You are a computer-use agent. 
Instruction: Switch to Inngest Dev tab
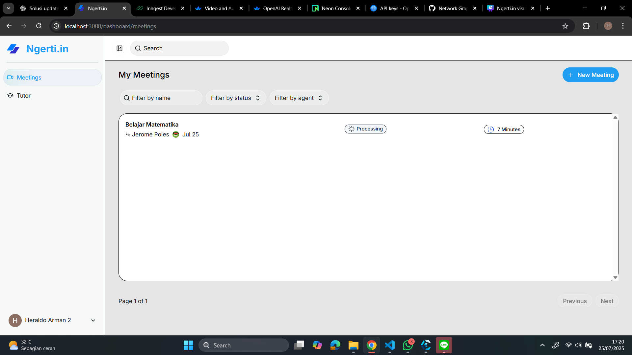tap(160, 9)
